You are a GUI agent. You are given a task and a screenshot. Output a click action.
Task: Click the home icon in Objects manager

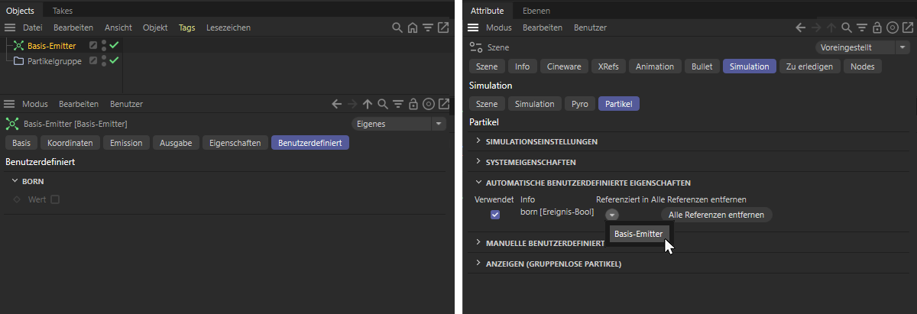click(x=413, y=28)
